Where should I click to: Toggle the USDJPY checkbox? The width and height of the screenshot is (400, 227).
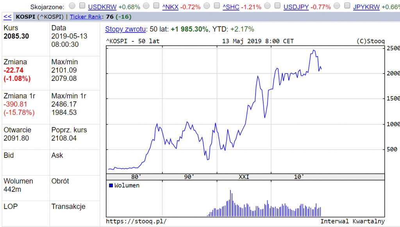click(277, 6)
